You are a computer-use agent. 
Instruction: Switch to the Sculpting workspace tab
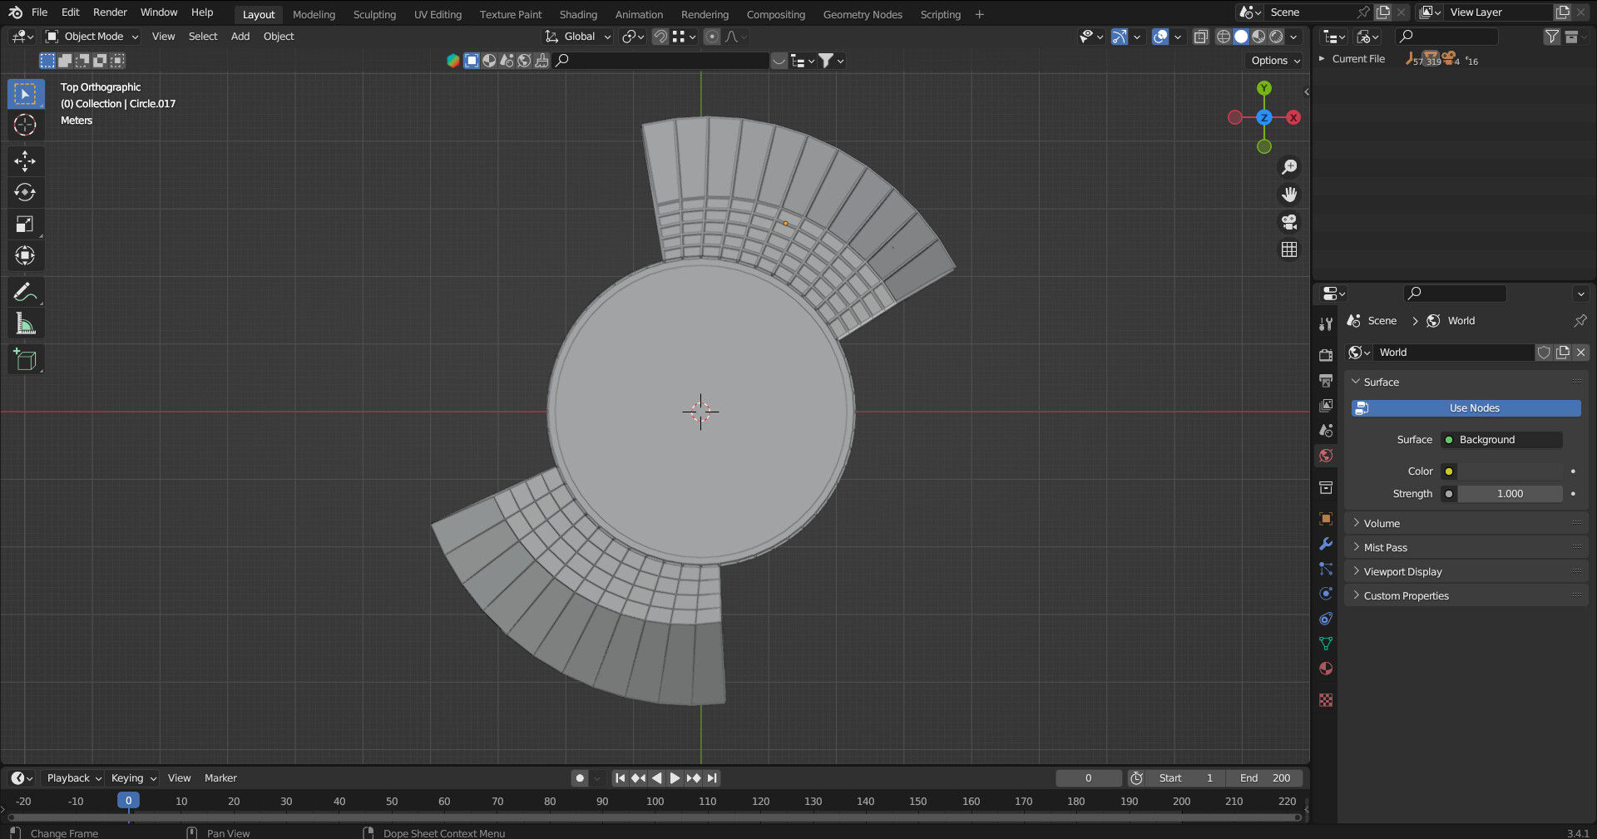374,14
